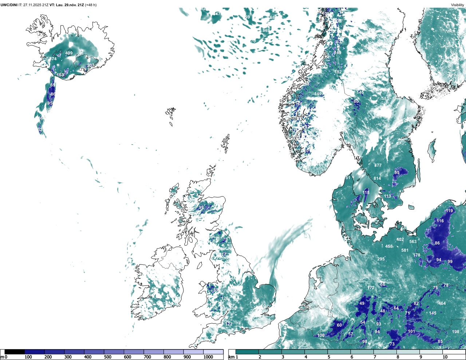This screenshot has height=360, width=466.
Task: Click the '464' value in the southeast
Action: coord(442,303)
